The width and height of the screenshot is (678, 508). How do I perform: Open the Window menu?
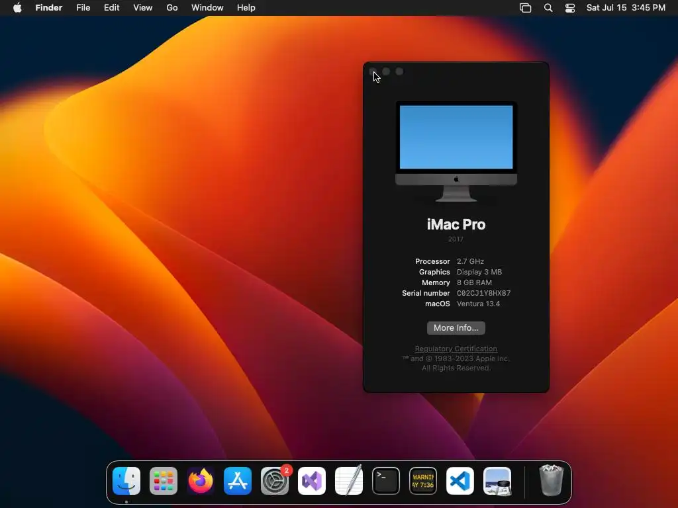(207, 8)
